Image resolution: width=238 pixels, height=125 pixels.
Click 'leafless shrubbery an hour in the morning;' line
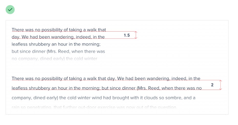(56, 44)
